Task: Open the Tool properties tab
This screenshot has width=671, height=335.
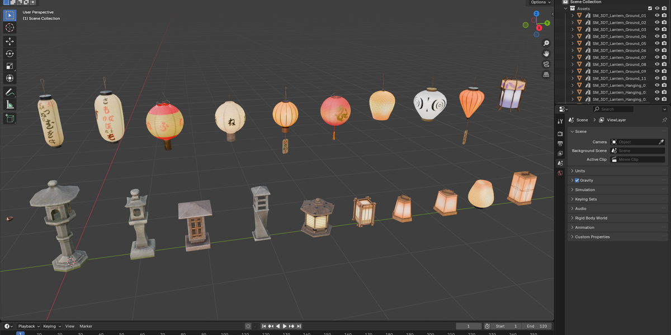Action: point(560,121)
